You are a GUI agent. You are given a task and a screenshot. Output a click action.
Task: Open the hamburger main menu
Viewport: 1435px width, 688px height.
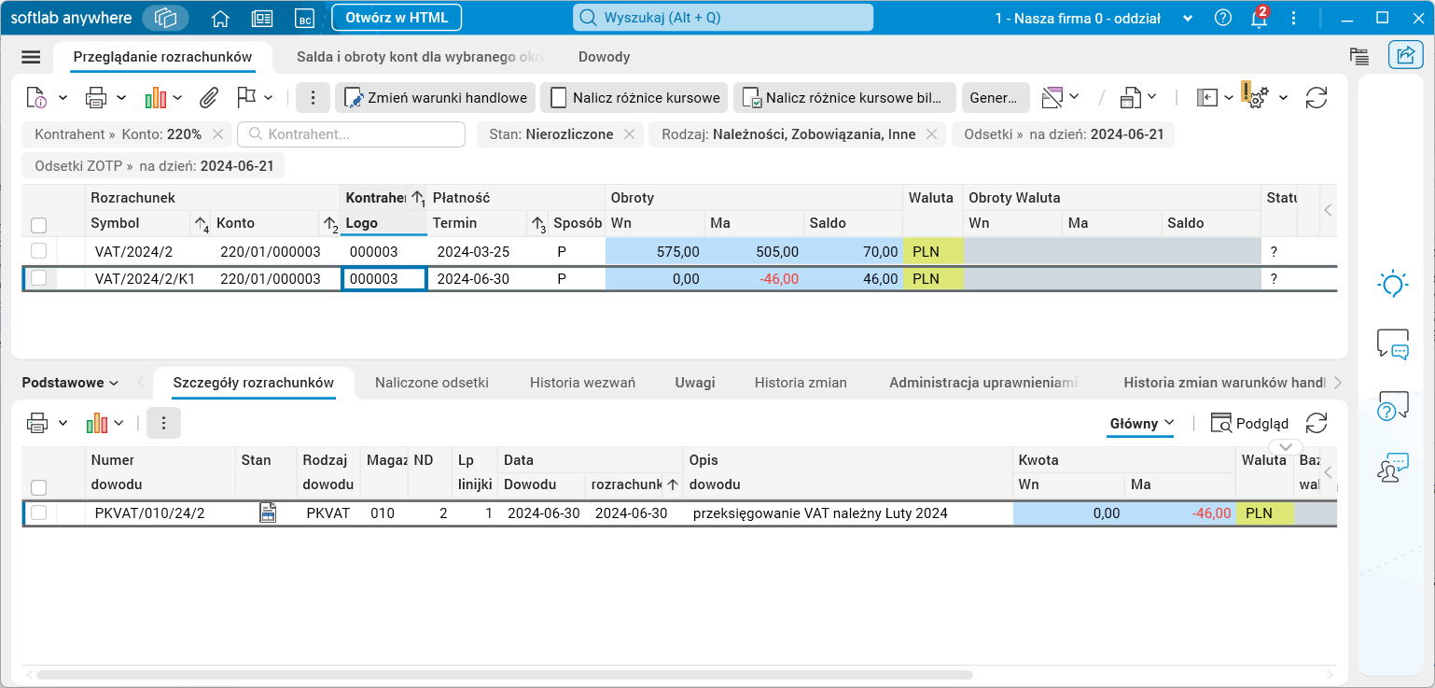[31, 57]
